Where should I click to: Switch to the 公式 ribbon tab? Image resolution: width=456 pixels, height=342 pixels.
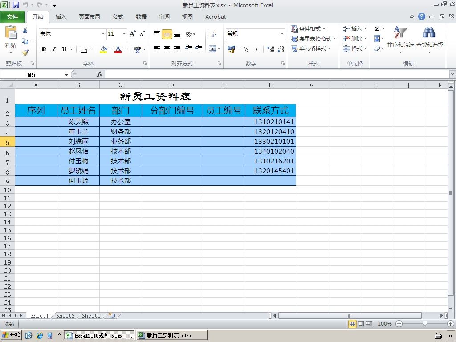(118, 17)
